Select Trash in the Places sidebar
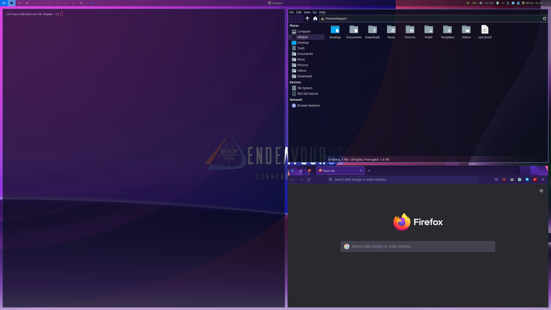This screenshot has width=551, height=310. pos(300,48)
